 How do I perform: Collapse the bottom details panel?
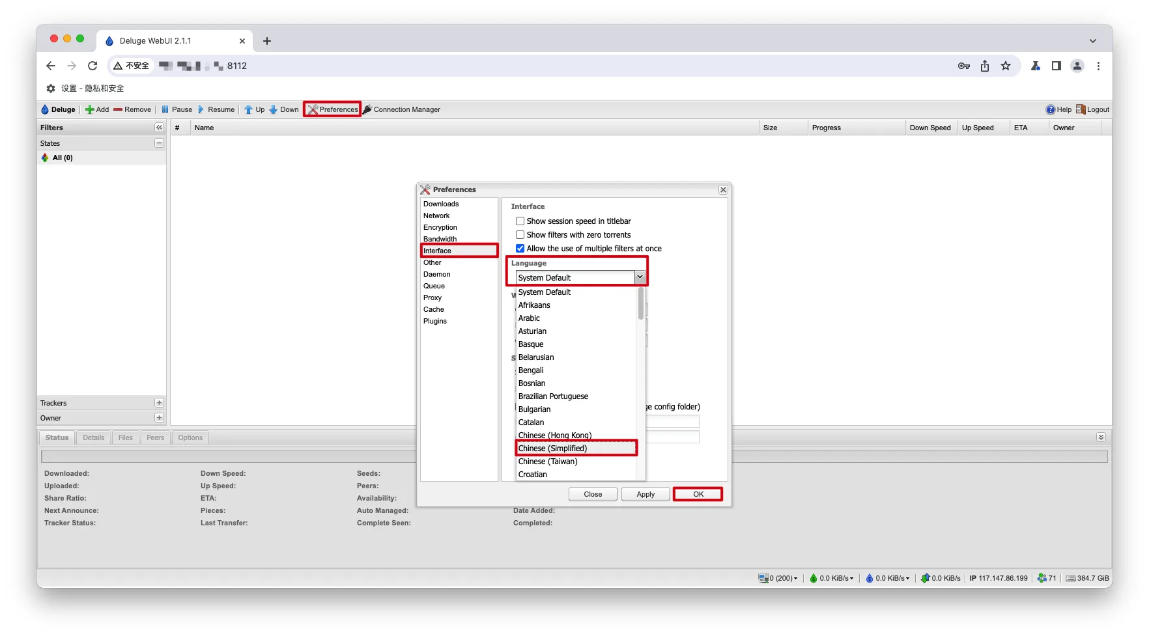[x=1101, y=437]
